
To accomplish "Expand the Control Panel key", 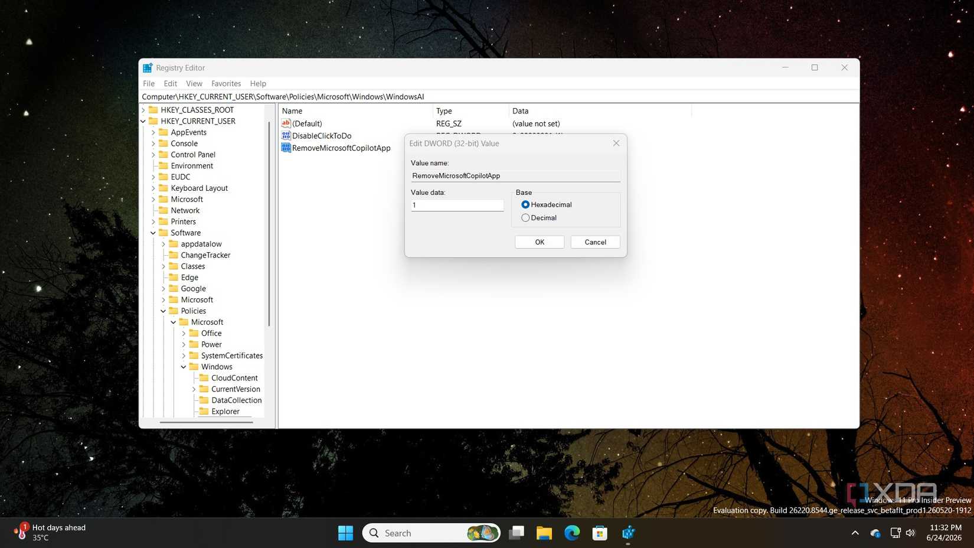I will point(153,155).
